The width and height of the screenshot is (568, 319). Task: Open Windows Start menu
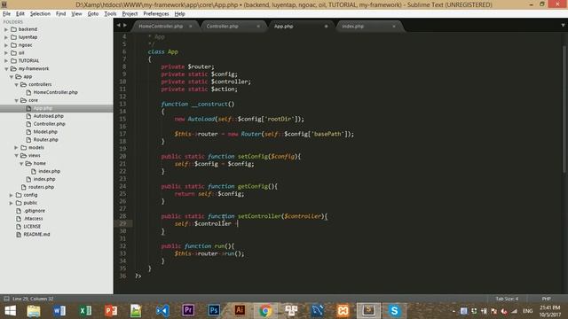coord(10,311)
